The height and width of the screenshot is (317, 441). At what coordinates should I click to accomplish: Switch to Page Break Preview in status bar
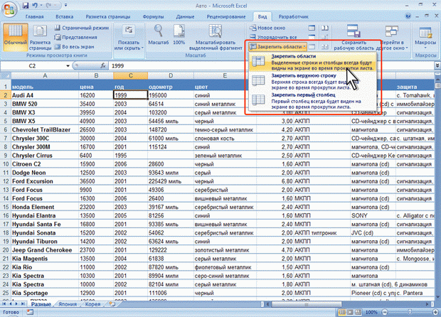(358, 312)
